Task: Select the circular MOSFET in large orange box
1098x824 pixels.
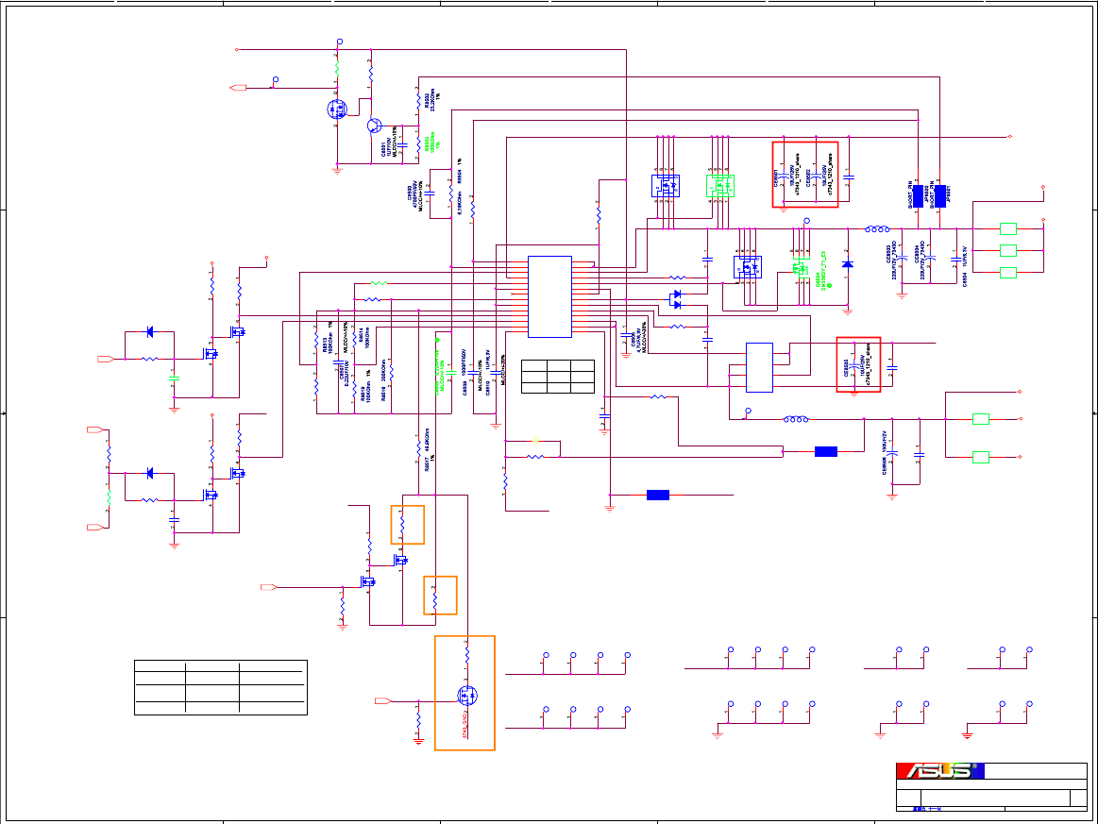Action: (467, 696)
